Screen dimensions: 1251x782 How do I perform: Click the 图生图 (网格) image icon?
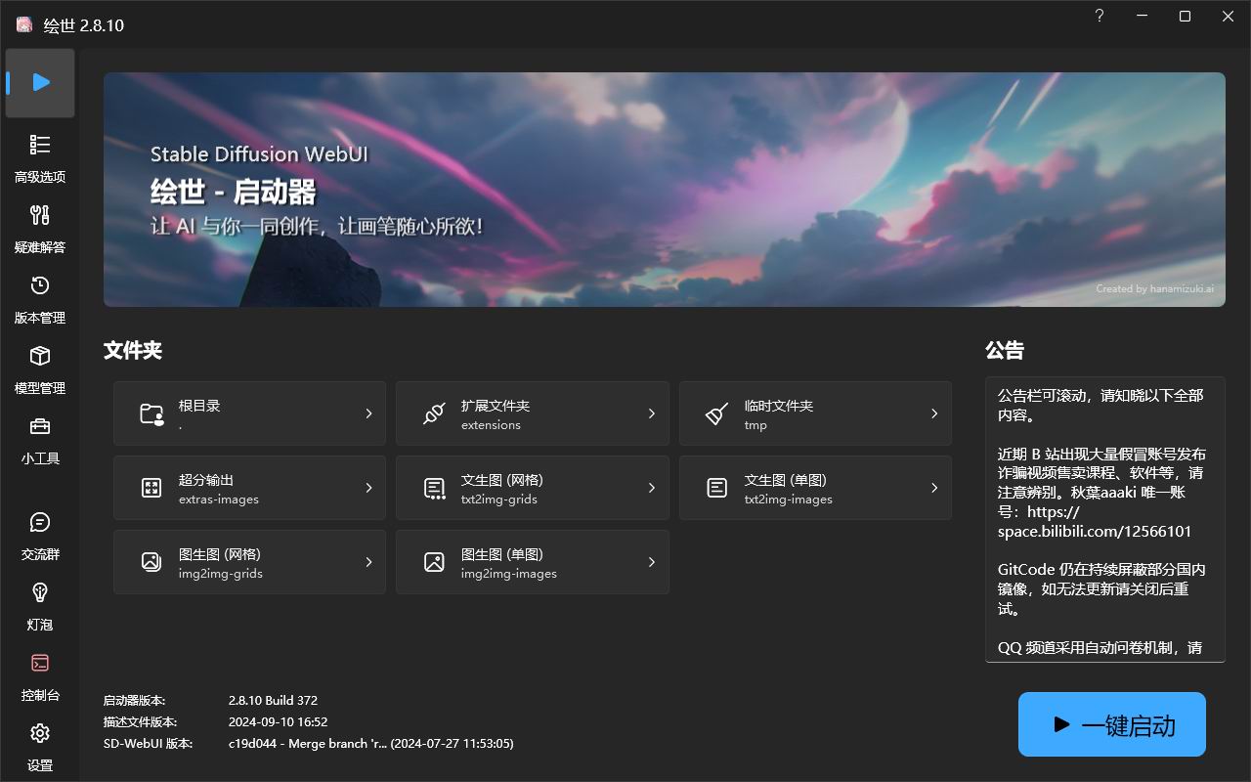pyautogui.click(x=151, y=562)
